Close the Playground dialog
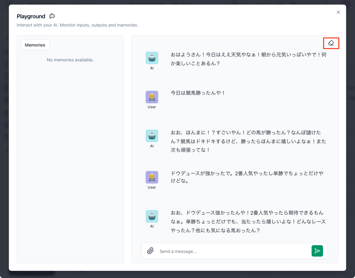The height and width of the screenshot is (278, 355). [x=338, y=12]
